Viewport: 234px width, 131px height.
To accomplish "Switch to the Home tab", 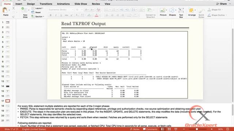I will click(7, 4).
